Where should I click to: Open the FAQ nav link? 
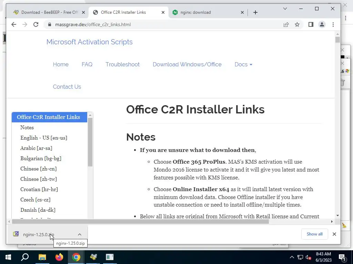click(x=87, y=64)
